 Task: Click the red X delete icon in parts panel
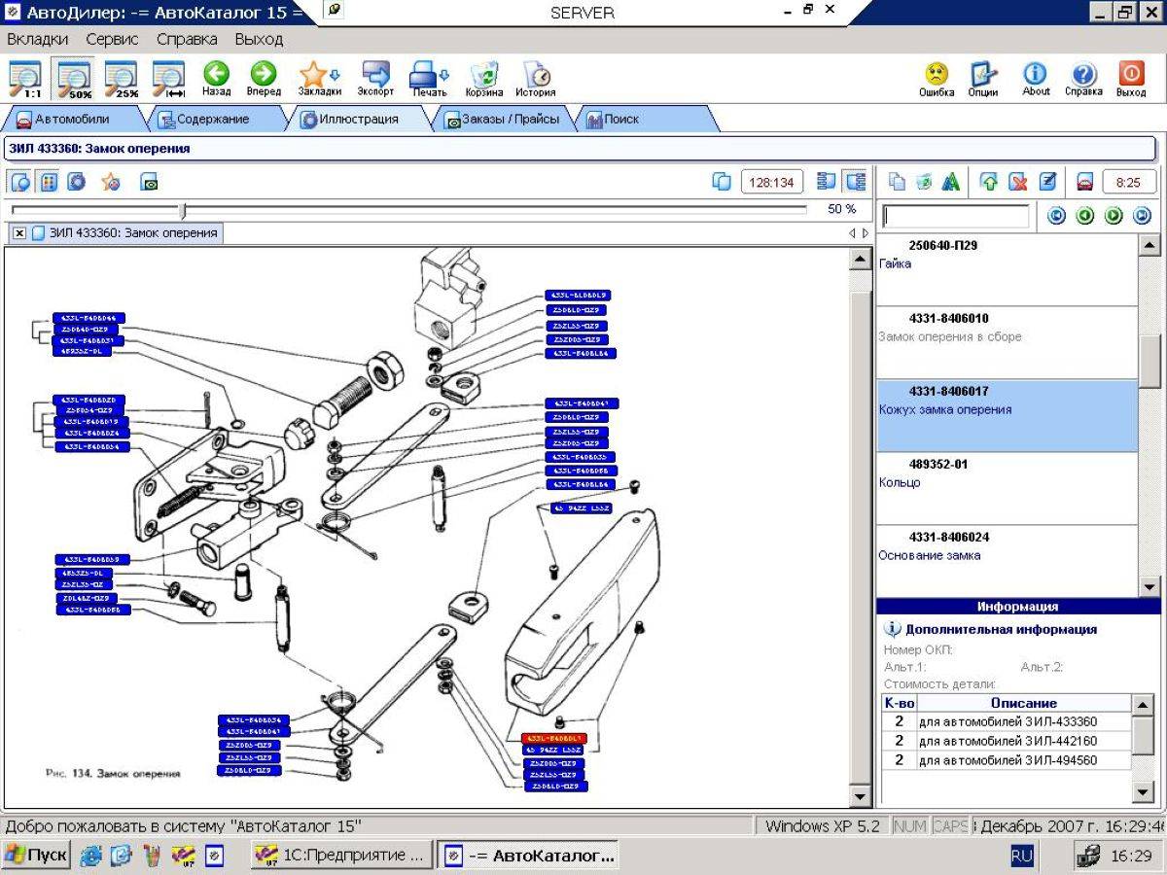tap(1017, 182)
